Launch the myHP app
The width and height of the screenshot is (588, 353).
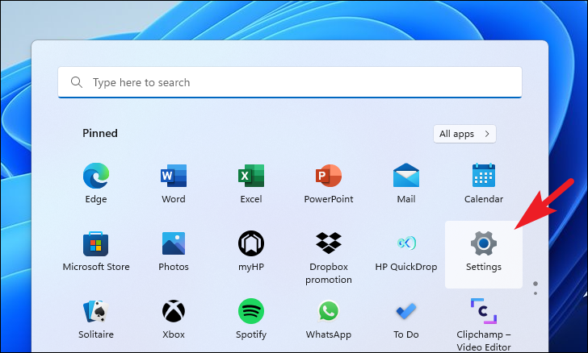251,251
